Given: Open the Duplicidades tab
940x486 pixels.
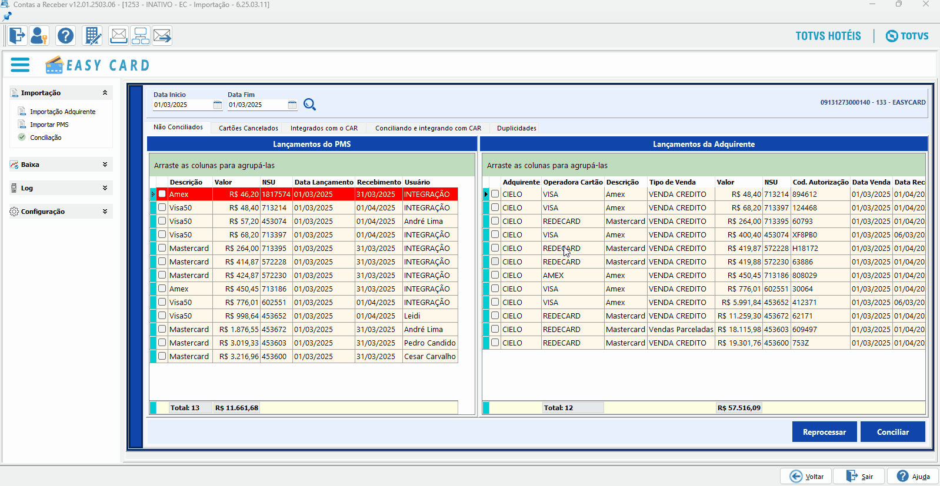Looking at the screenshot, I should (x=516, y=128).
